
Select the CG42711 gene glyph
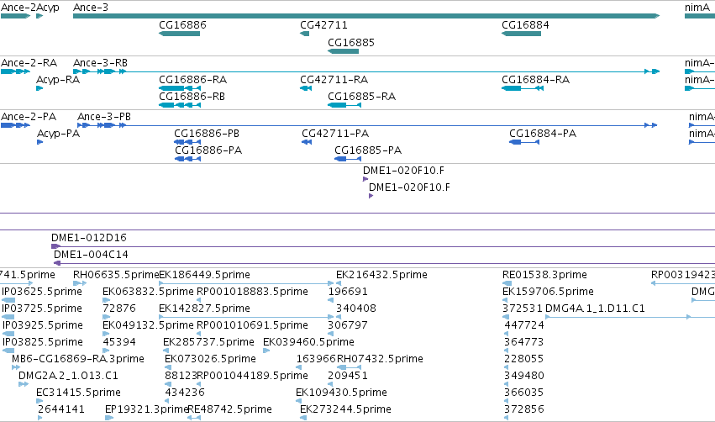click(x=305, y=34)
